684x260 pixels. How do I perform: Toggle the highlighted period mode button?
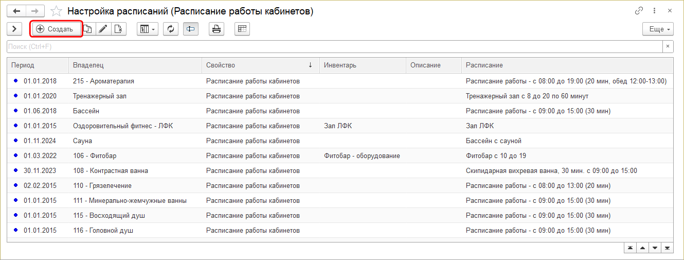coord(190,29)
